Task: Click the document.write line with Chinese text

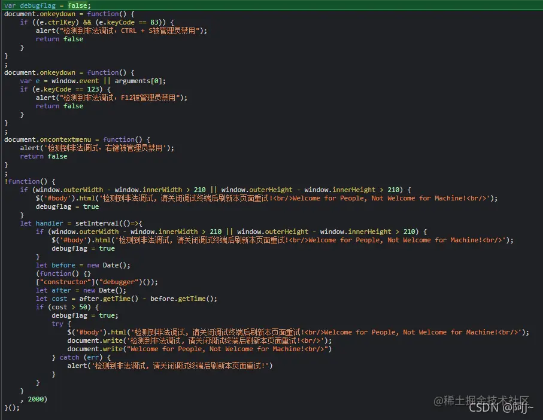Action: pyautogui.click(x=199, y=341)
